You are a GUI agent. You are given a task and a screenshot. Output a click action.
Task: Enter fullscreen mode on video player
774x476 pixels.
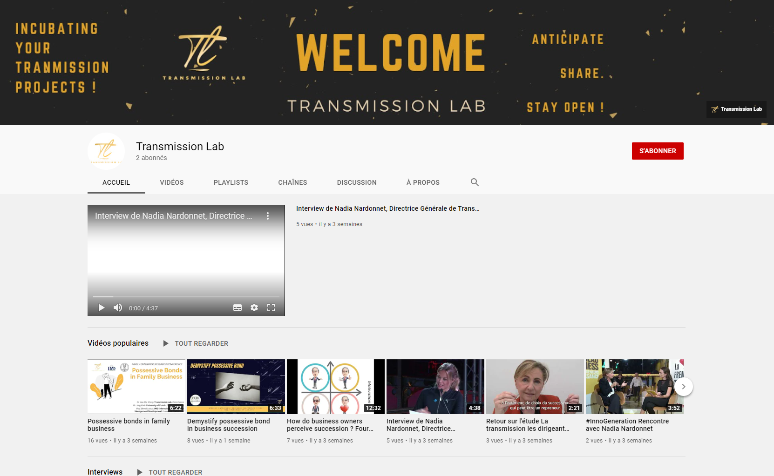click(271, 308)
